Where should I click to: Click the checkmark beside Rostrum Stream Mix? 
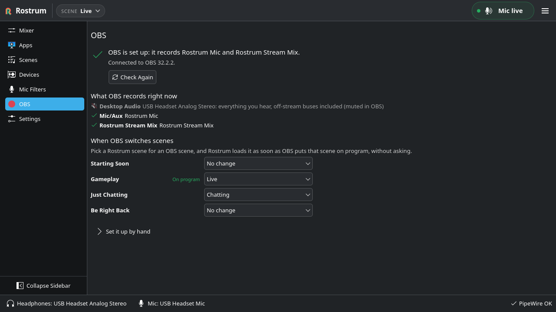94,125
